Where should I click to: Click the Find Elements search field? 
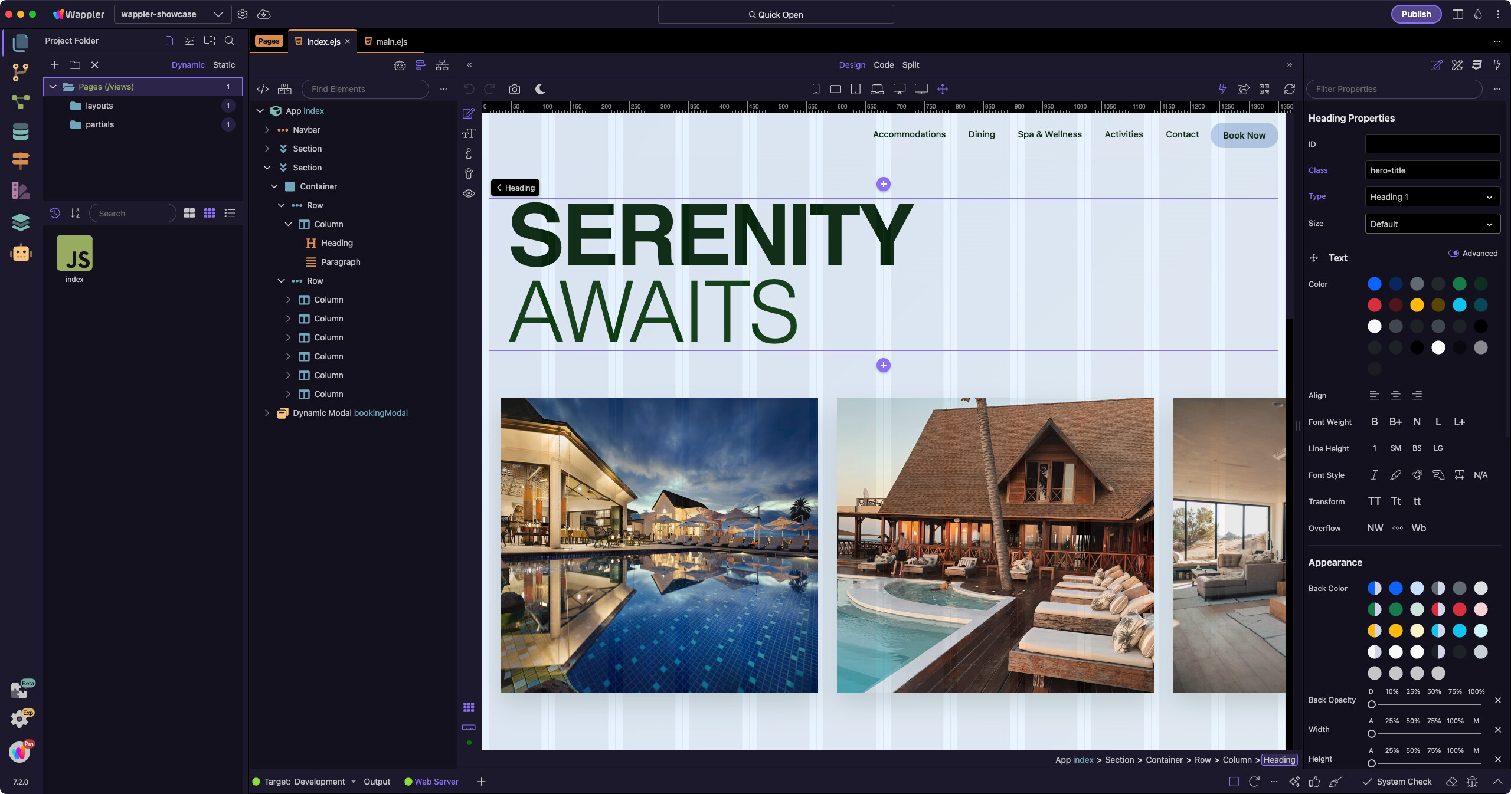point(365,89)
